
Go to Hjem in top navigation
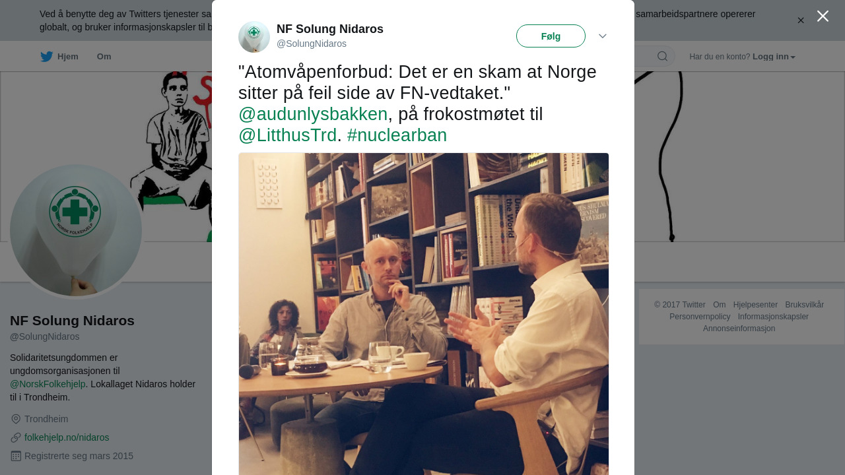[x=68, y=57]
